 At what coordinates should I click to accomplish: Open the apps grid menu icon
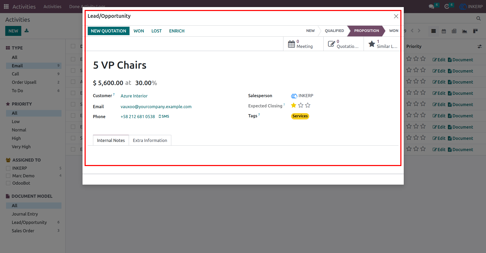(6, 7)
